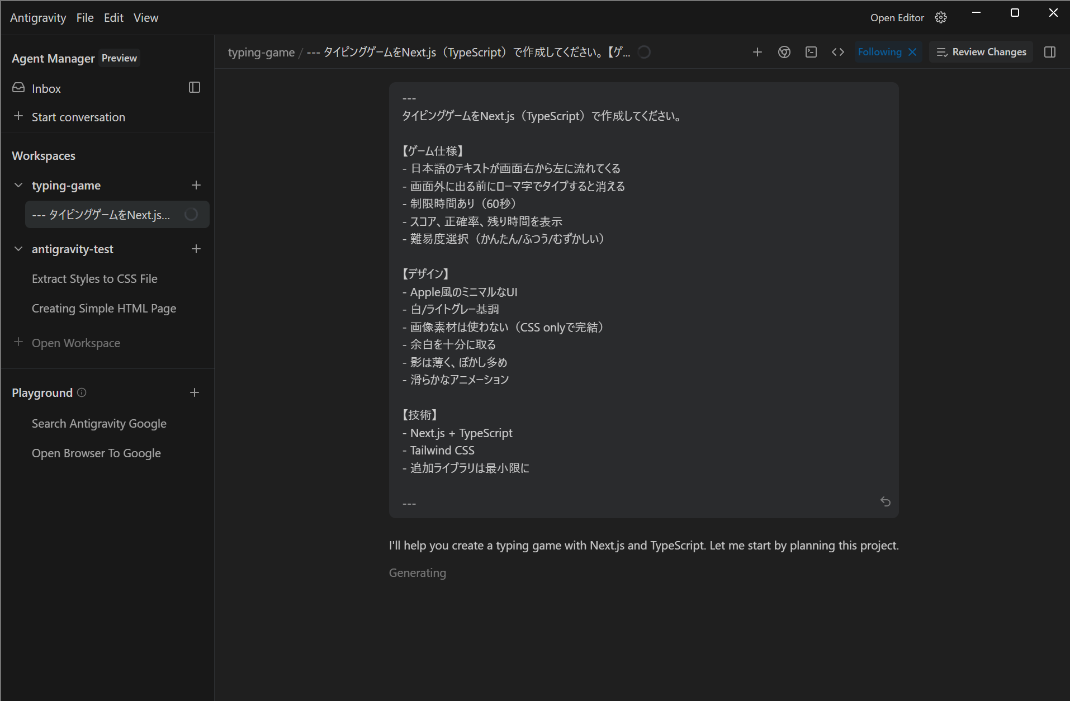Open the Inbox
The height and width of the screenshot is (701, 1070).
[46, 88]
